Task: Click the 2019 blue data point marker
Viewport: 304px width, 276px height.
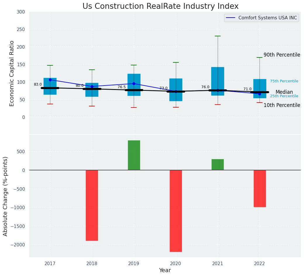Action: pyautogui.click(x=134, y=84)
